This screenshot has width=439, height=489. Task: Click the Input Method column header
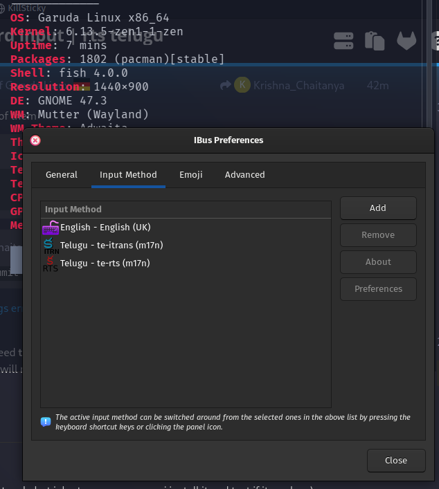186,210
